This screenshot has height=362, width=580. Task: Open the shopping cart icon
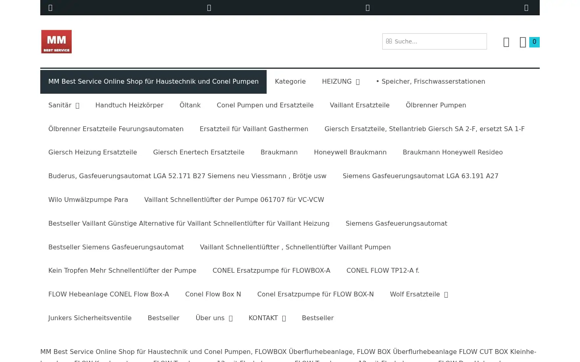tap(523, 42)
